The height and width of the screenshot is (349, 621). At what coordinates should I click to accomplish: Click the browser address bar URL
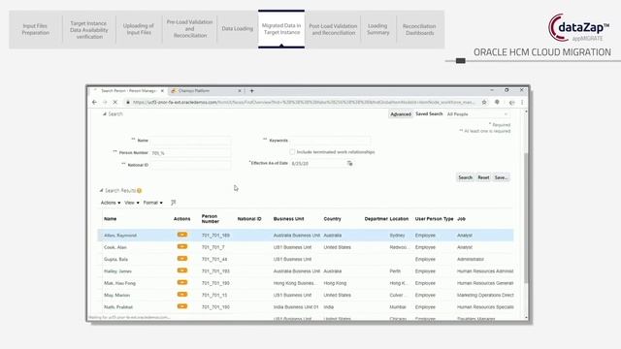click(304, 102)
